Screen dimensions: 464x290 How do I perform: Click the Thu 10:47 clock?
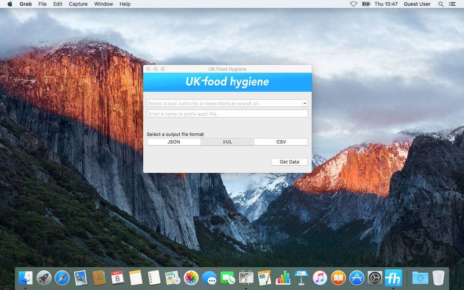[x=386, y=4]
